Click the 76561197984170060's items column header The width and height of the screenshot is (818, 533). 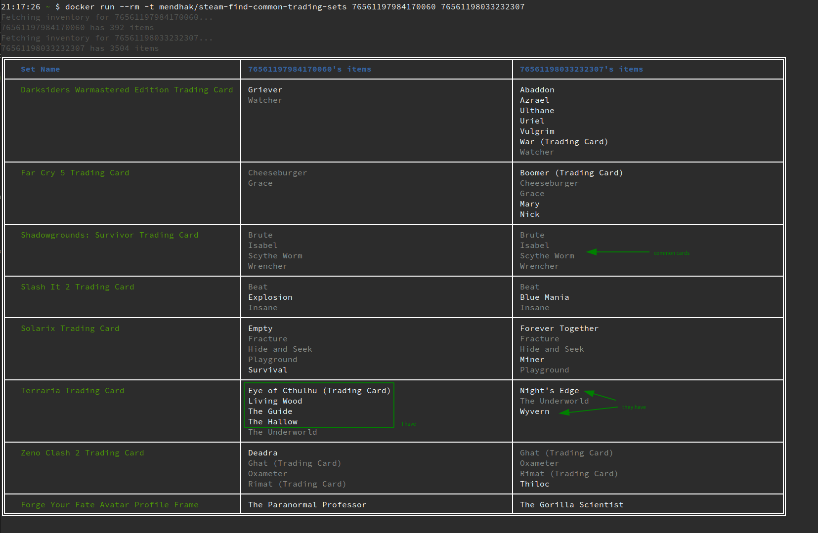click(x=309, y=69)
